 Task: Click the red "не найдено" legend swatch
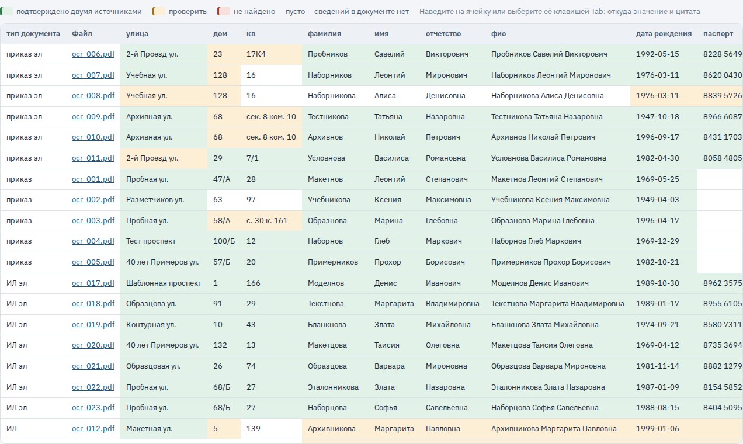[x=223, y=12]
